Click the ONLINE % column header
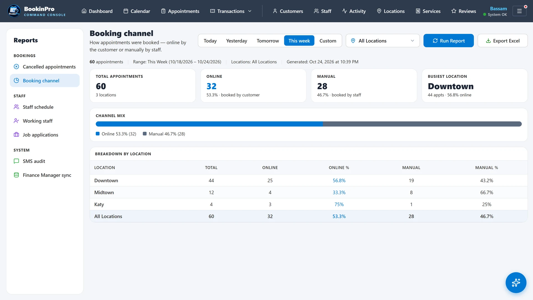Image resolution: width=533 pixels, height=300 pixels. pyautogui.click(x=339, y=167)
